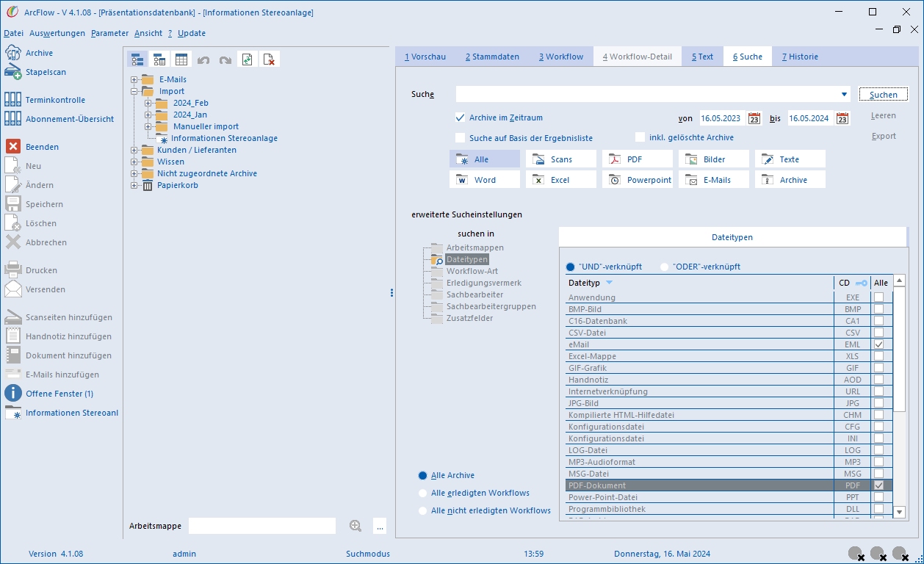Filter search by Powerpoint type
This screenshot has width=924, height=564.
[638, 180]
